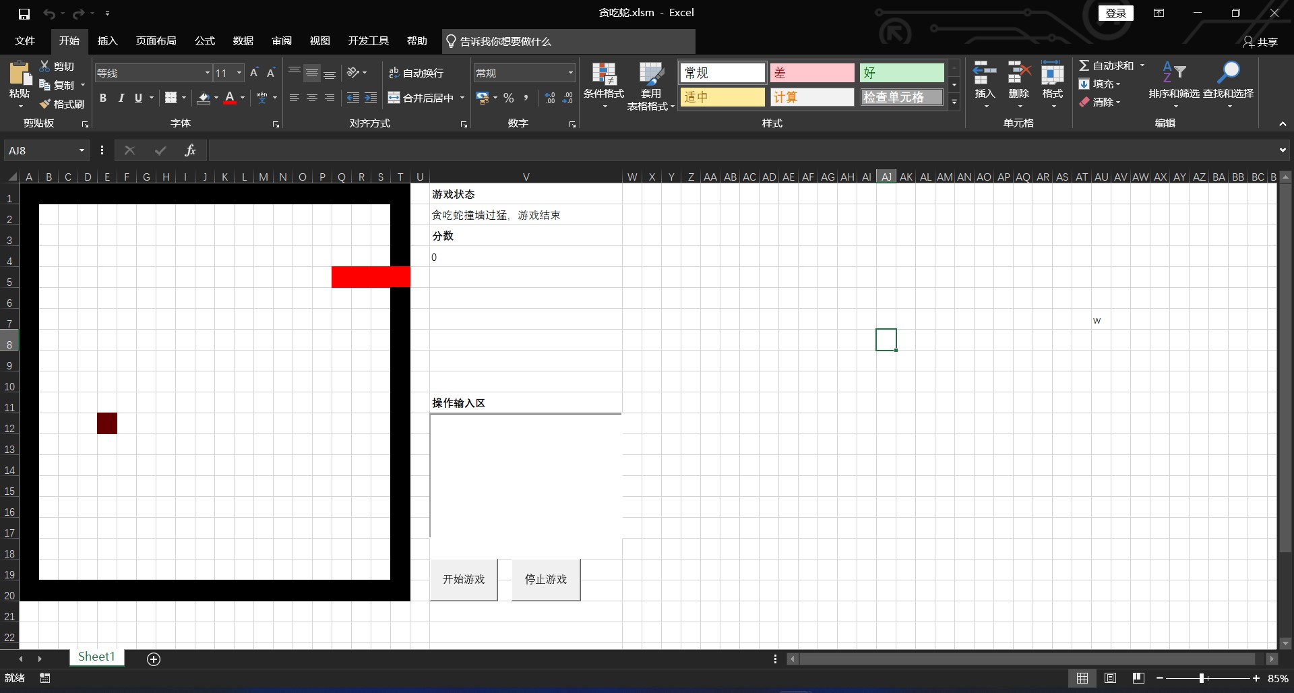Open Format as Table (套用表格格式)
The image size is (1294, 693).
point(650,86)
